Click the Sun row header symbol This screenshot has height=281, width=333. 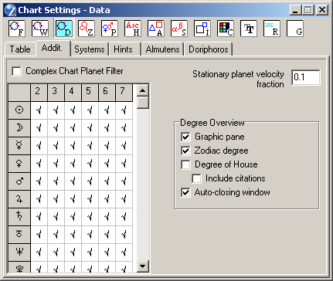(19, 110)
